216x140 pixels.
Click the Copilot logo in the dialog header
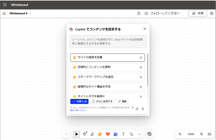pos(71,29)
